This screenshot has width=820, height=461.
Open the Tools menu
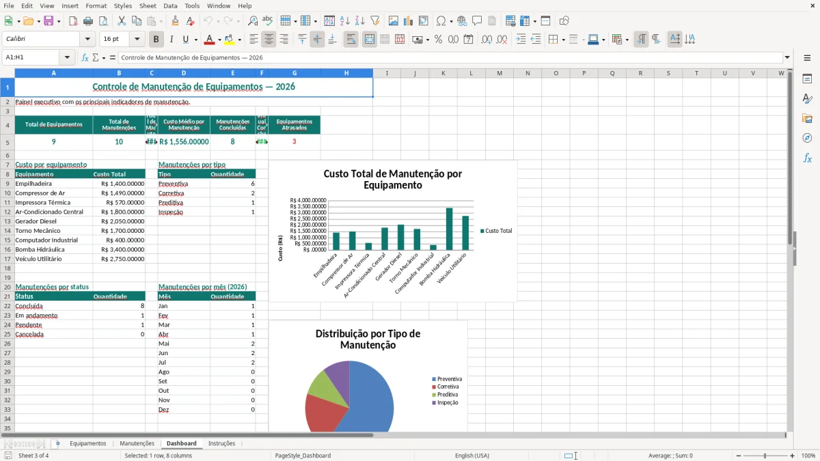(192, 5)
